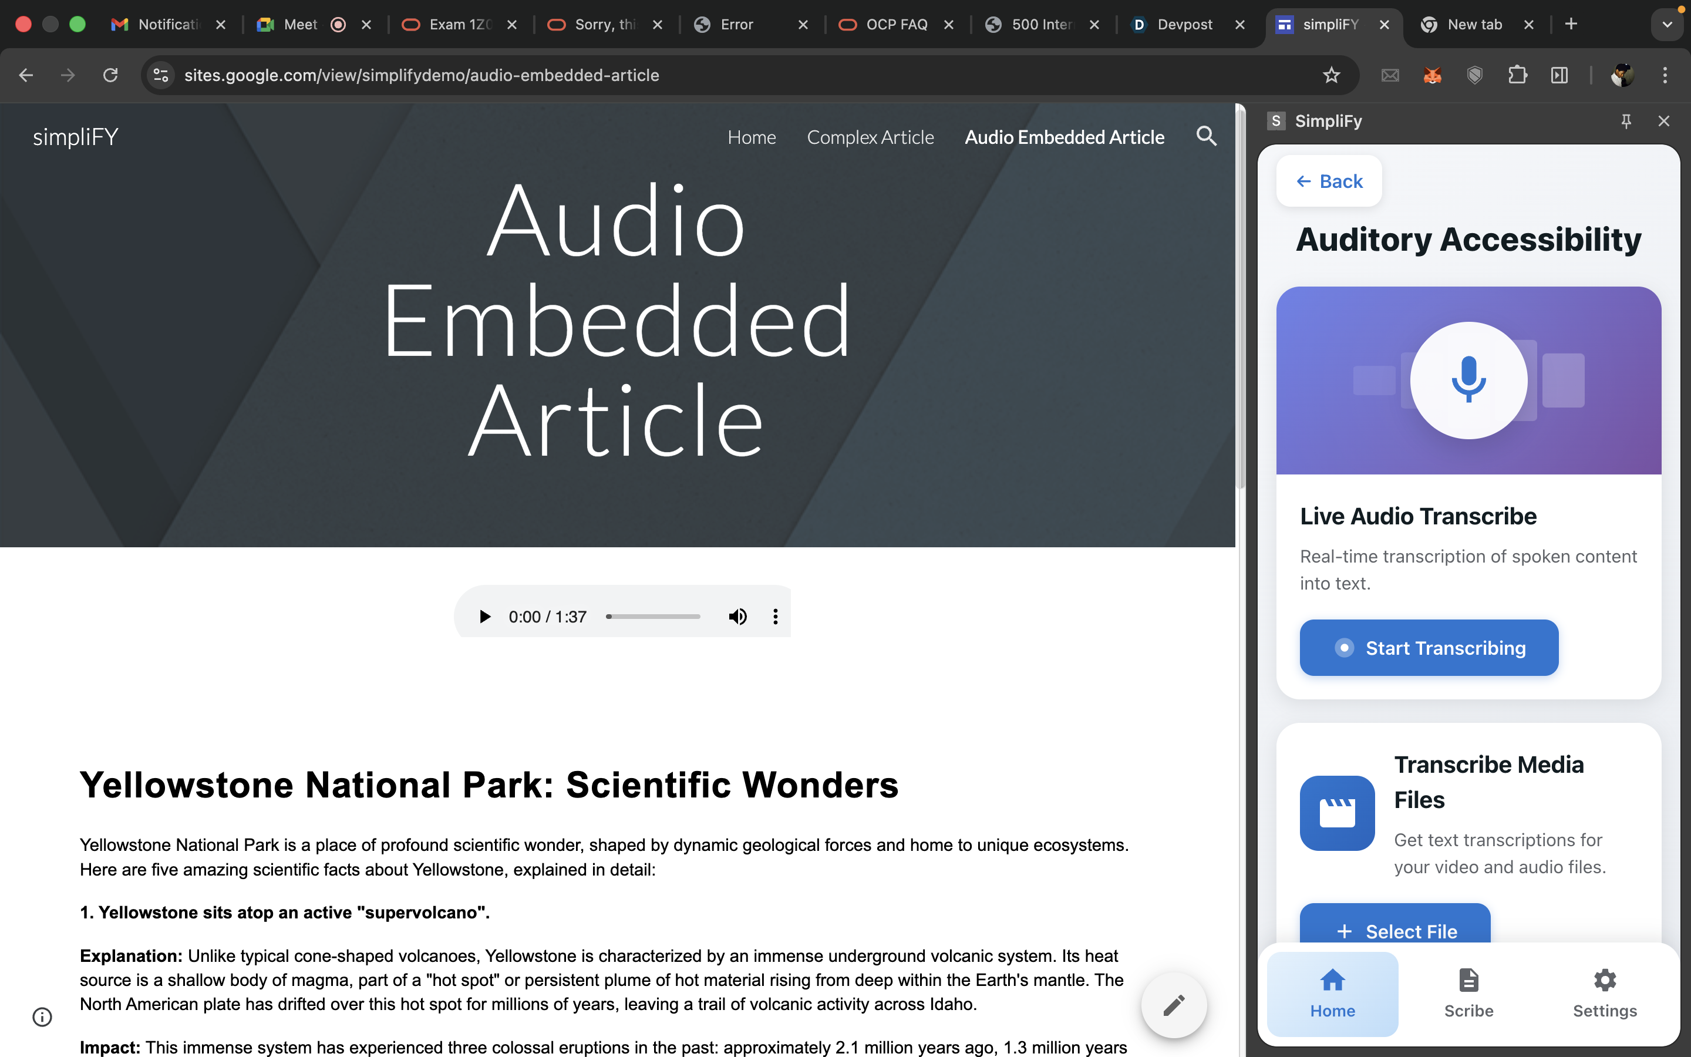Bookmark this page with star icon

pos(1331,75)
